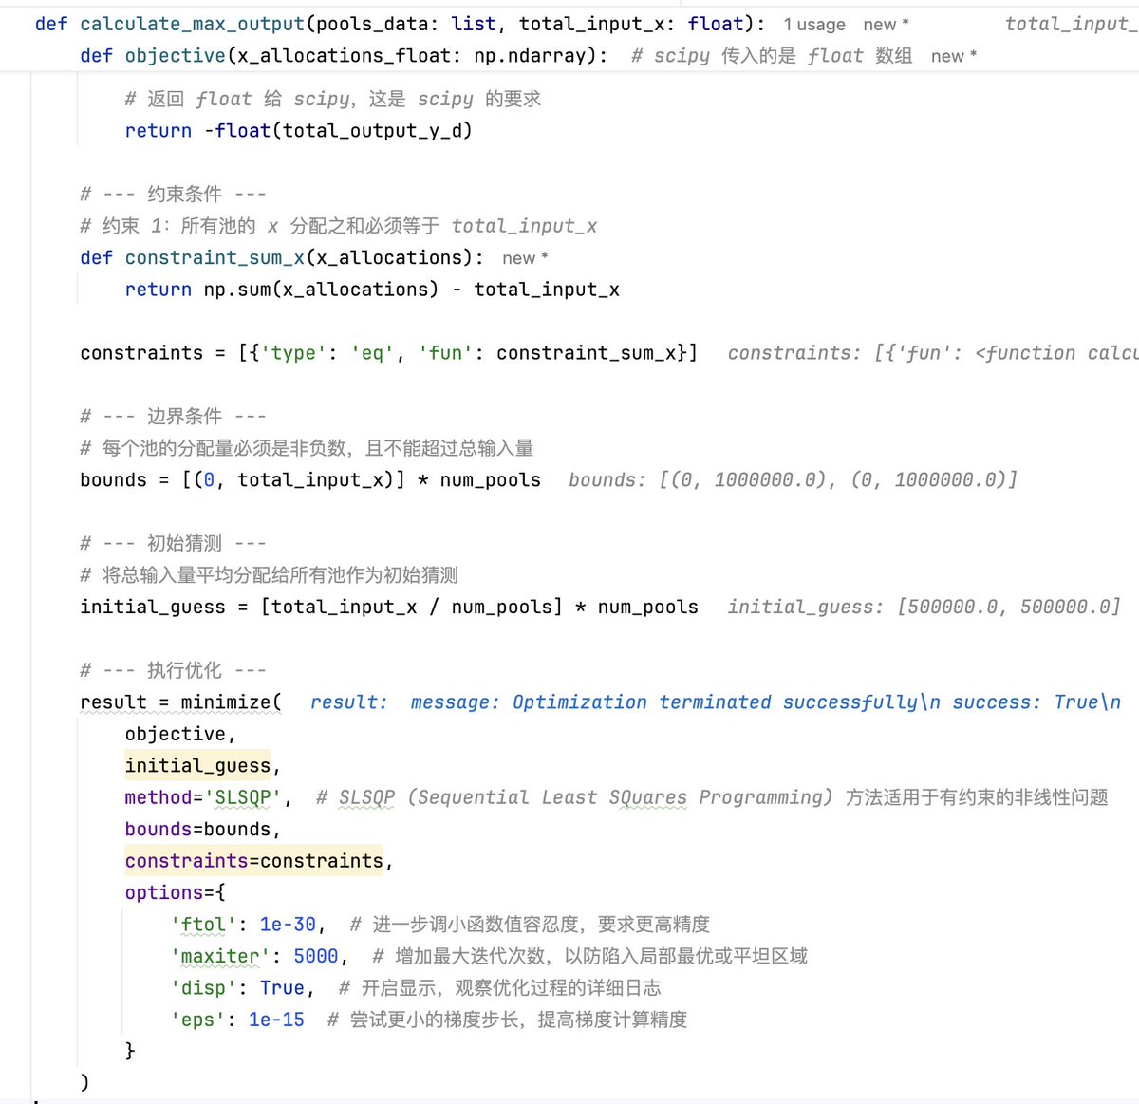The image size is (1139, 1104).
Task: Click the maxiter value 5000
Action: (315, 956)
